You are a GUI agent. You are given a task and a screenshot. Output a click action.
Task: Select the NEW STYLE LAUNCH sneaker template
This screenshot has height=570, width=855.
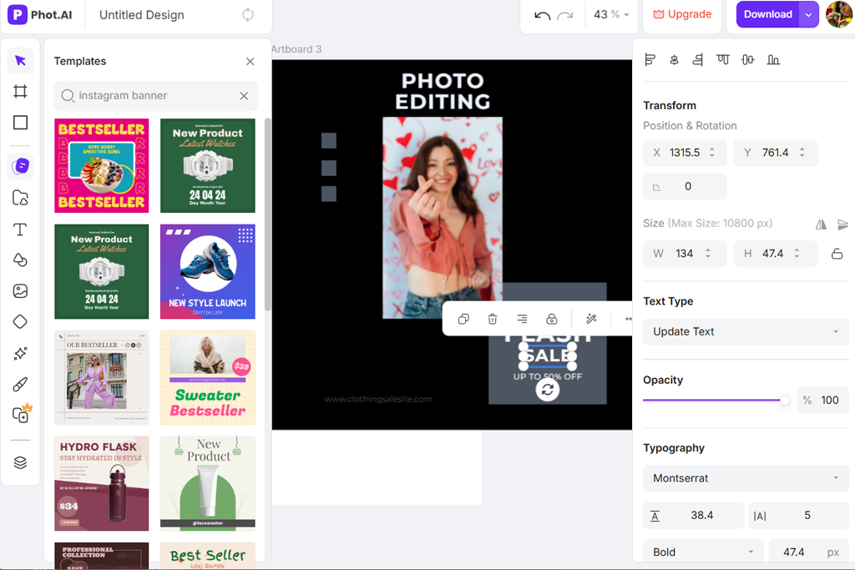coord(208,271)
